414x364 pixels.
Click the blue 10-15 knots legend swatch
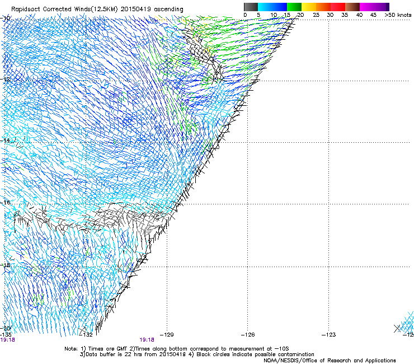tap(280, 7)
